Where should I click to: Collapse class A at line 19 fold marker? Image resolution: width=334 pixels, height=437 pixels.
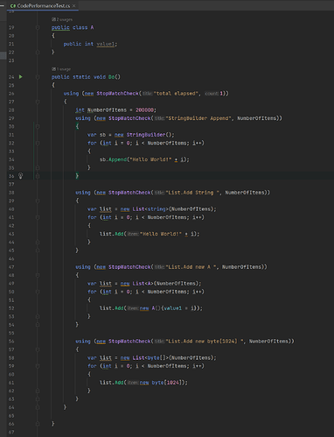38,27
